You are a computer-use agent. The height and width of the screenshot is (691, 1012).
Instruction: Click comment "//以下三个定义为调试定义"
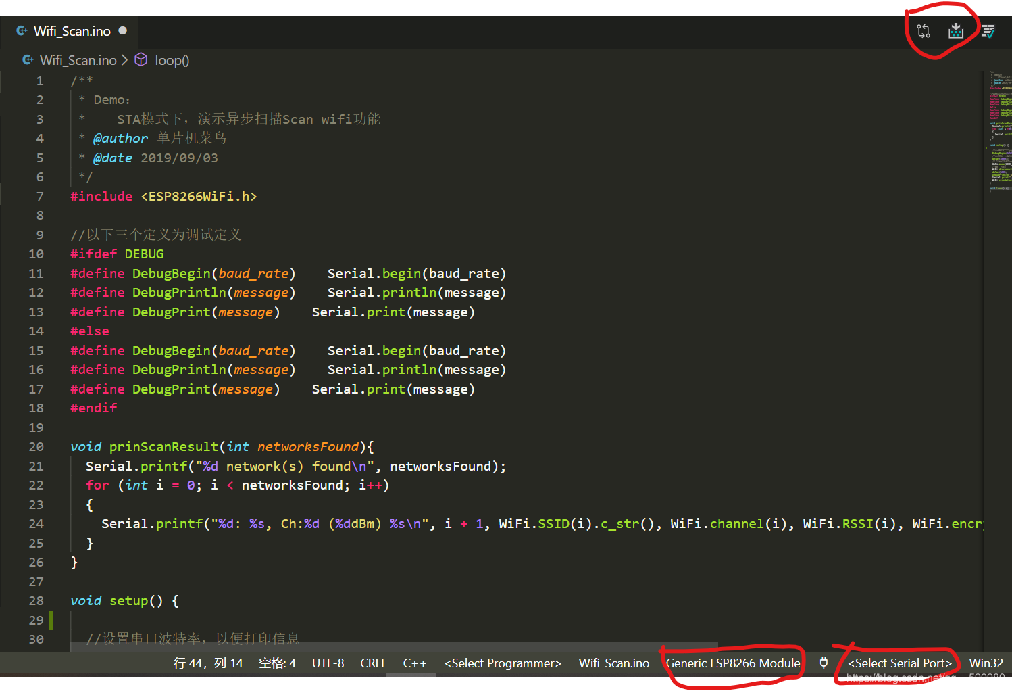[x=156, y=235]
